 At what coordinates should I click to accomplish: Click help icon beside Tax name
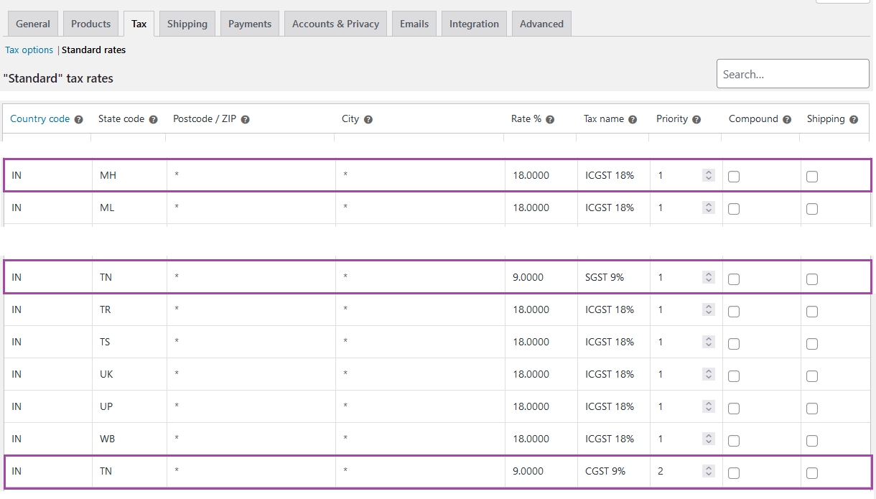point(633,120)
